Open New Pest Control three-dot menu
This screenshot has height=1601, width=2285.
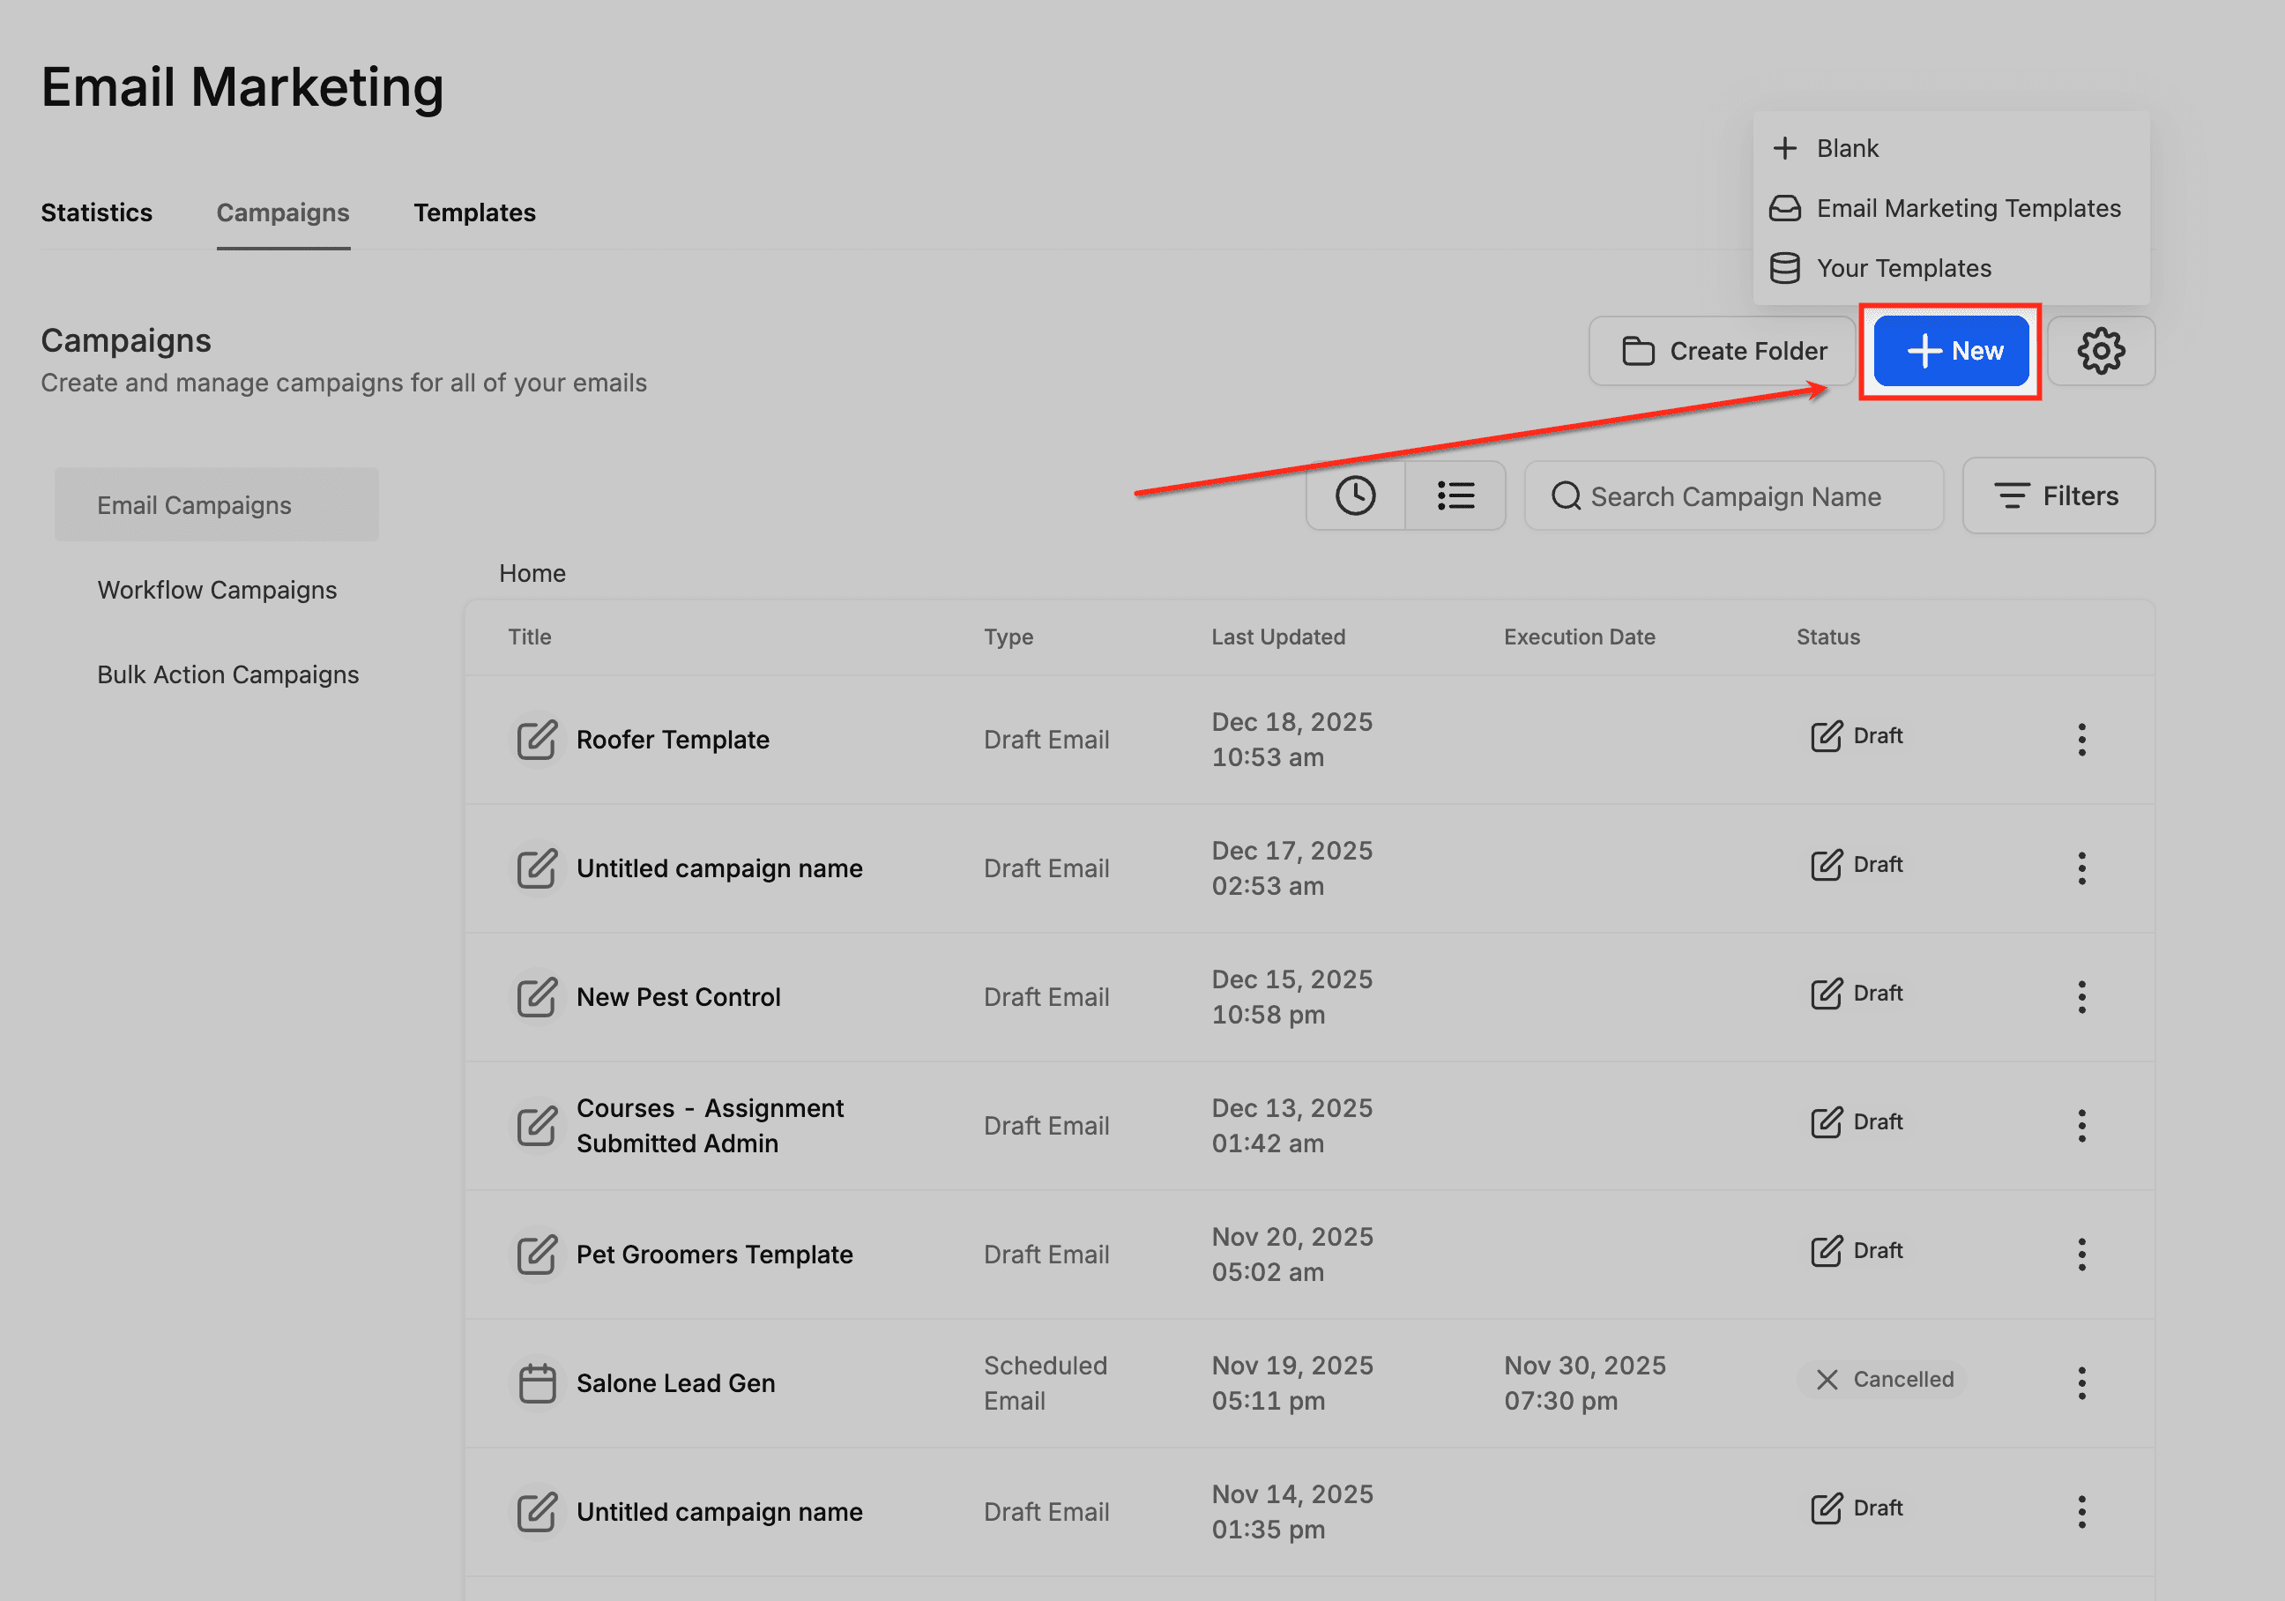(x=2081, y=997)
